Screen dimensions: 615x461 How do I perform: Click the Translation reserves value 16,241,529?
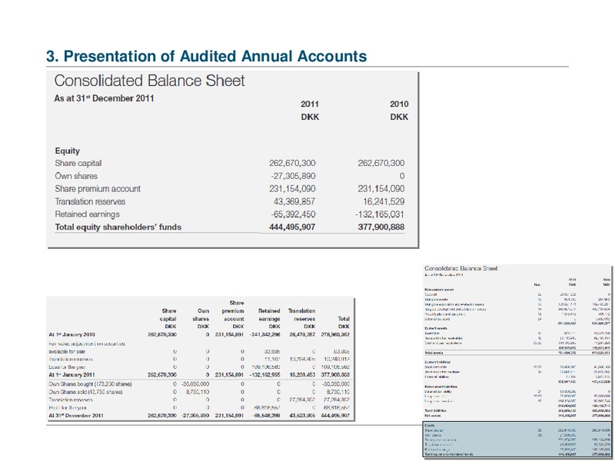point(384,201)
